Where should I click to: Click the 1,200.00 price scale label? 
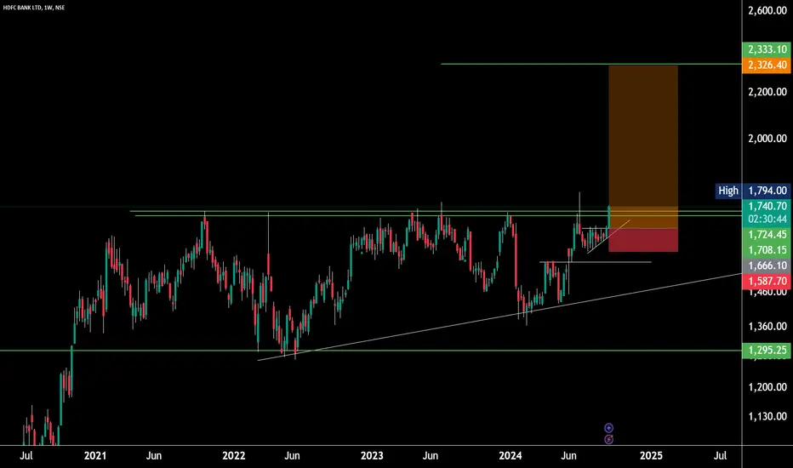point(767,387)
